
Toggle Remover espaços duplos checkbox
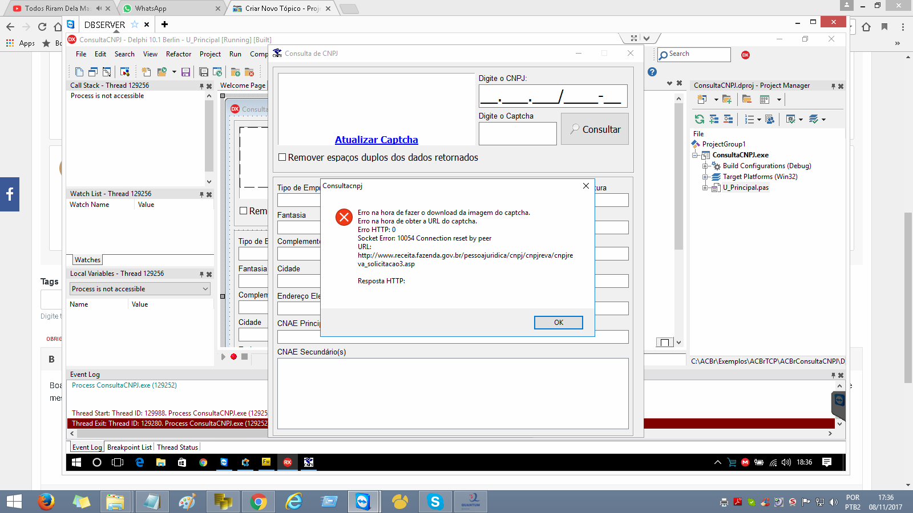[282, 157]
